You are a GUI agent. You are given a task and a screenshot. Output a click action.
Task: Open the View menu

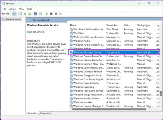[x=22, y=9]
